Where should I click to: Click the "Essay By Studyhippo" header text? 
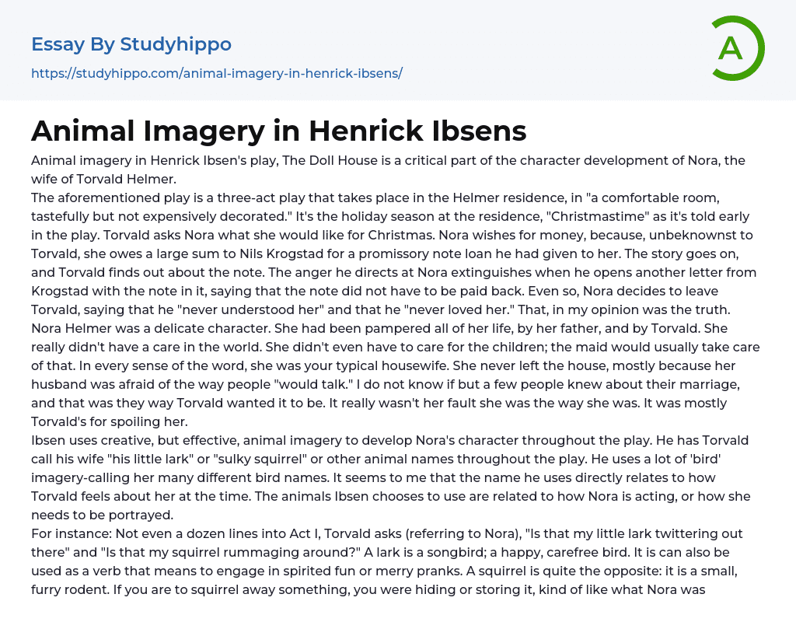(x=131, y=44)
